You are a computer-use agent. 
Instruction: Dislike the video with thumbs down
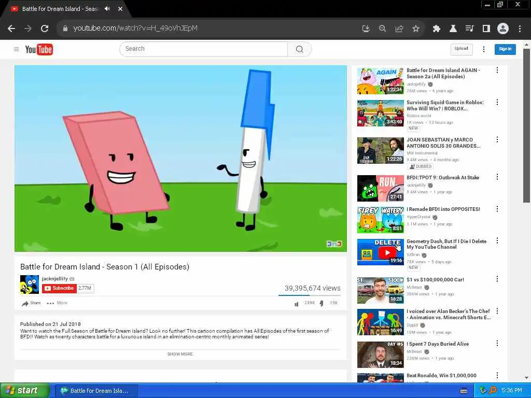[x=322, y=304]
